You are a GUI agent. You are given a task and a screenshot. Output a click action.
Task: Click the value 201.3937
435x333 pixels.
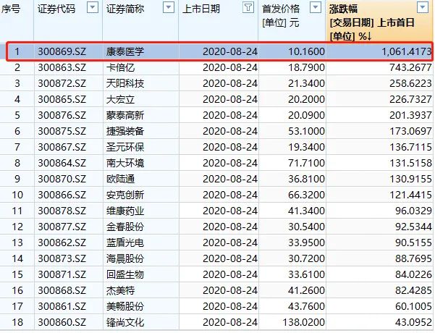tap(410, 115)
